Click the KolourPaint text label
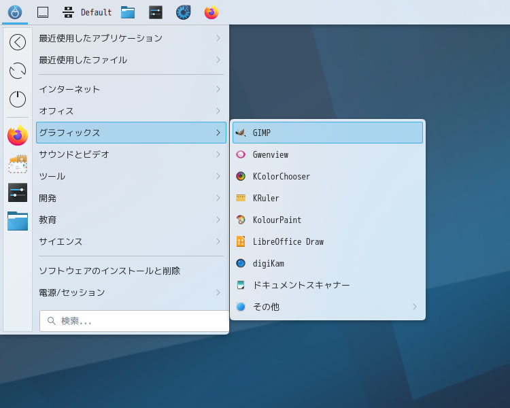Image resolution: width=510 pixels, height=408 pixels. [x=277, y=220]
